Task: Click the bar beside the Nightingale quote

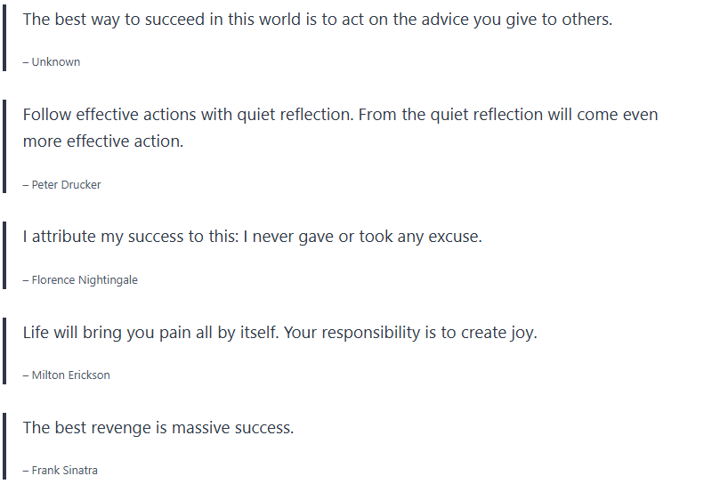Action: pyautogui.click(x=4, y=257)
